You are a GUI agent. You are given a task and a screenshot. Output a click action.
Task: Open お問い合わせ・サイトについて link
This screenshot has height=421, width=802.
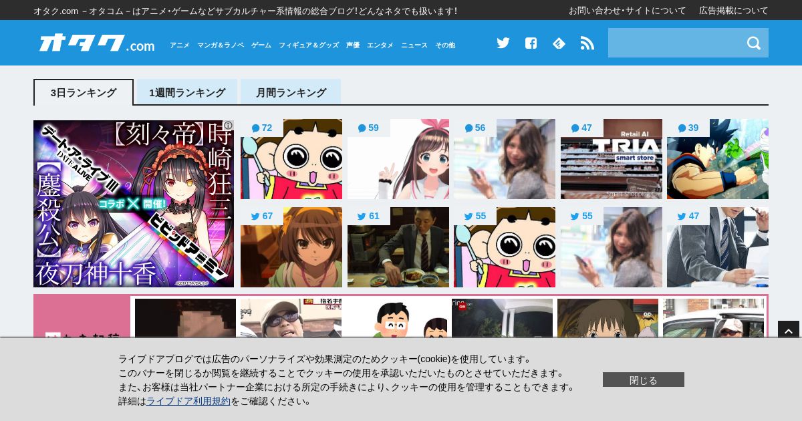(x=628, y=11)
